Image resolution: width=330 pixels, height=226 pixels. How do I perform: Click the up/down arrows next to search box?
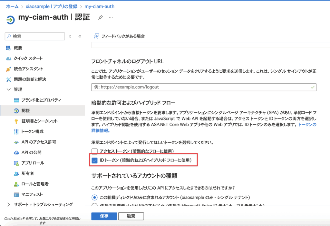pyautogui.click(x=70, y=36)
